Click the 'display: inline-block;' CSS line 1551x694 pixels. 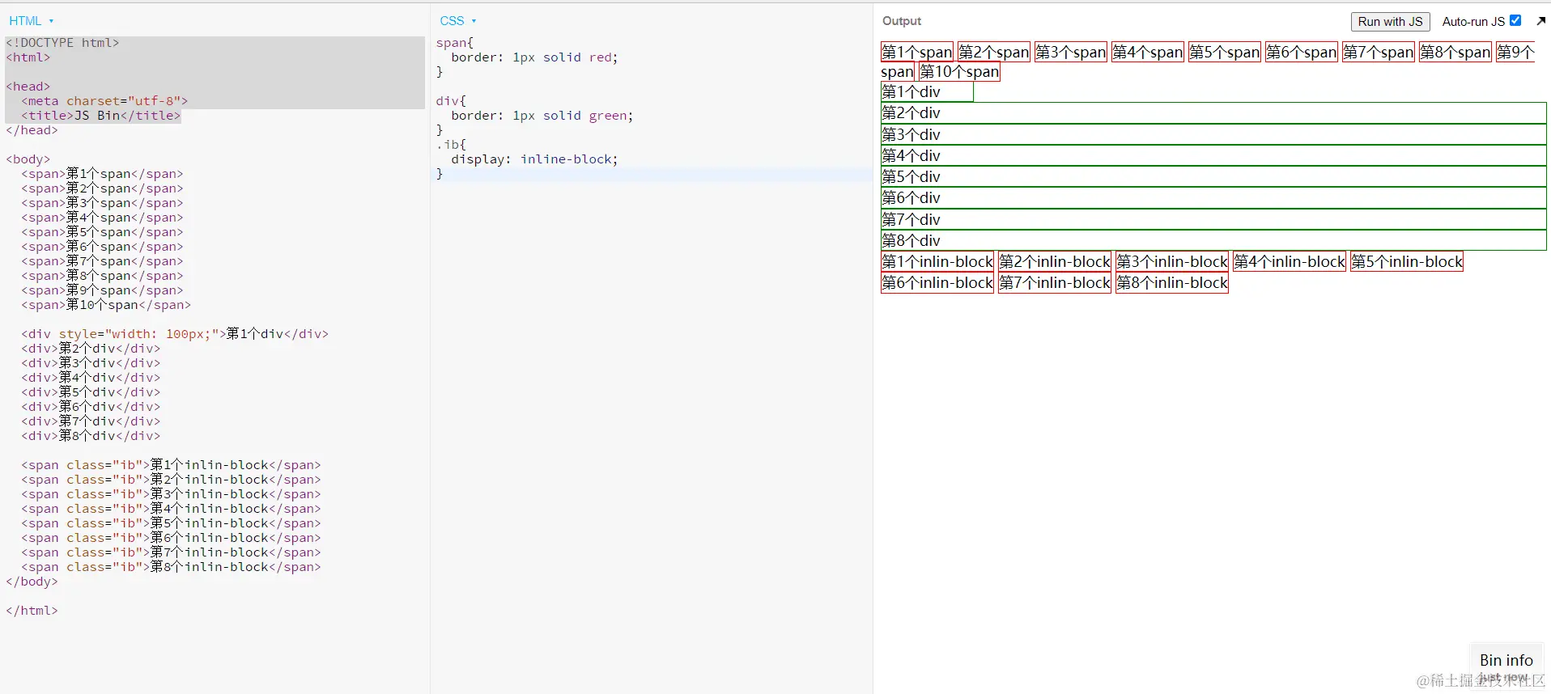coord(534,159)
